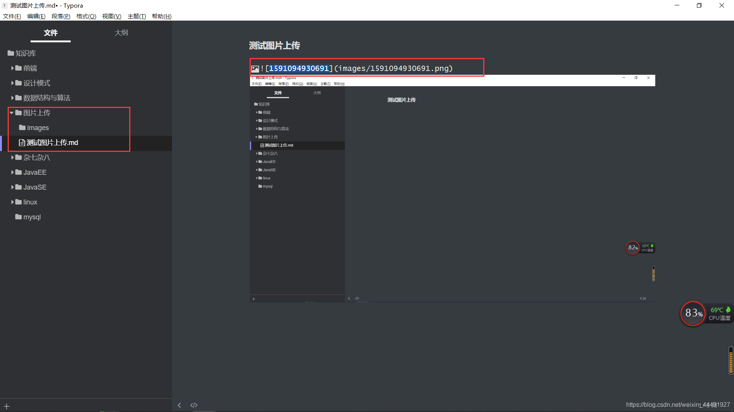This screenshot has height=412, width=734.
Task: Click the 83% memory usage widget
Action: [x=693, y=313]
